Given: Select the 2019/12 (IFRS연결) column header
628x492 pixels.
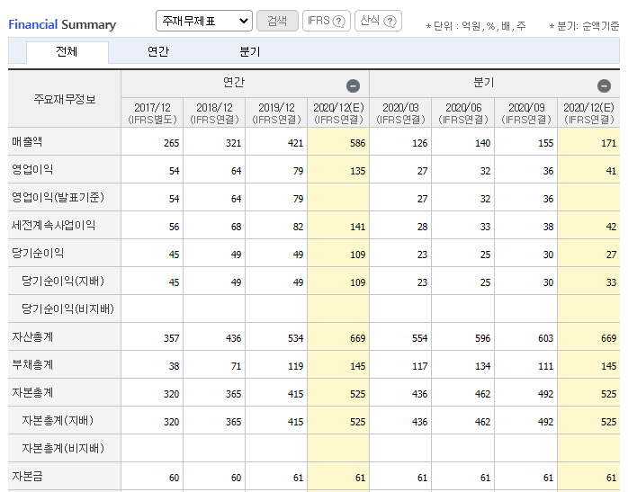Looking at the screenshot, I should [276, 113].
